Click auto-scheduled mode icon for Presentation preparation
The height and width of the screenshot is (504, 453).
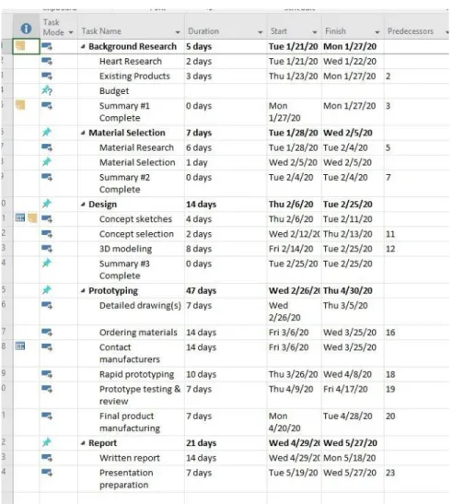pyautogui.click(x=47, y=473)
